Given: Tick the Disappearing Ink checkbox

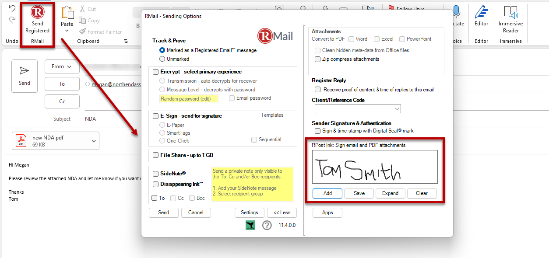Looking at the screenshot, I should coord(155,184).
